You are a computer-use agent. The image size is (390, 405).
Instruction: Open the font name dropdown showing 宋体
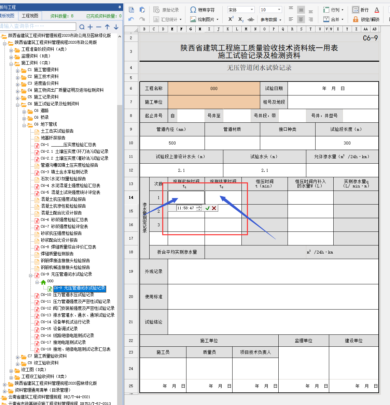(x=241, y=10)
